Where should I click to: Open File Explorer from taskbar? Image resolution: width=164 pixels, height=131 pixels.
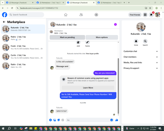[31, 128]
